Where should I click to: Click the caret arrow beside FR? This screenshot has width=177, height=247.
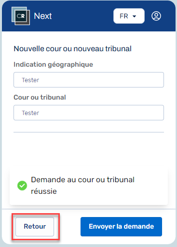(134, 16)
